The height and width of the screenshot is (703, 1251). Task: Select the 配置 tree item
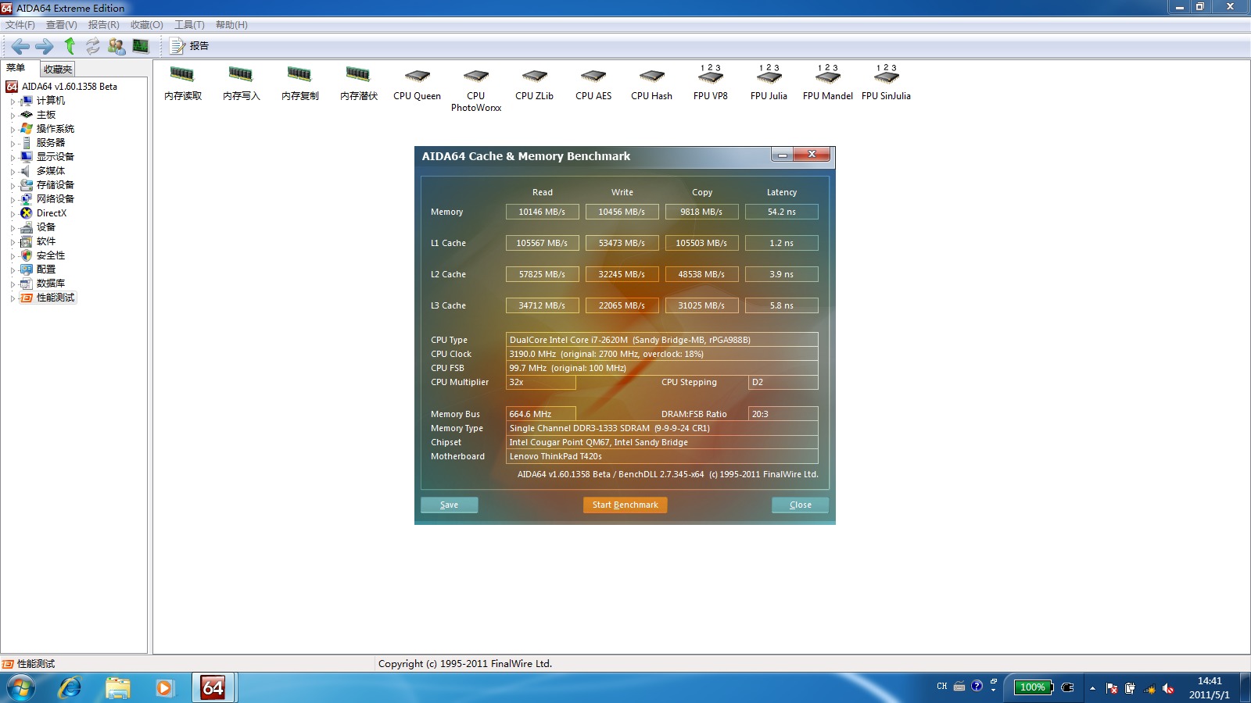[46, 269]
